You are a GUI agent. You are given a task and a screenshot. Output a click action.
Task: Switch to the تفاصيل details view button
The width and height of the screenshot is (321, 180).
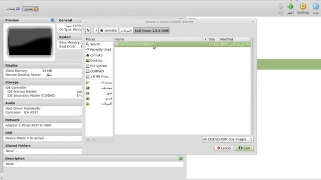point(30,9)
